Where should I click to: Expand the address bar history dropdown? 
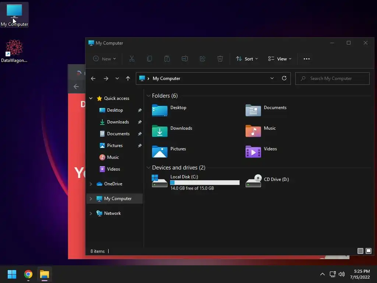[x=272, y=78]
